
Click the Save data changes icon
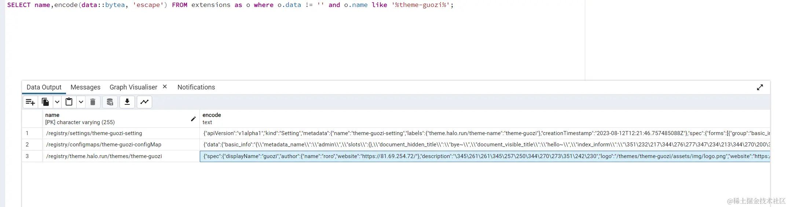110,102
